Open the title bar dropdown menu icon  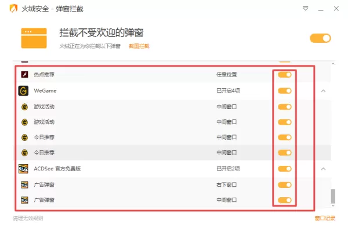pos(306,9)
